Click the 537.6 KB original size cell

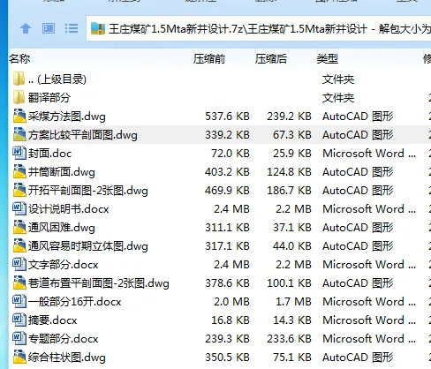pos(227,117)
